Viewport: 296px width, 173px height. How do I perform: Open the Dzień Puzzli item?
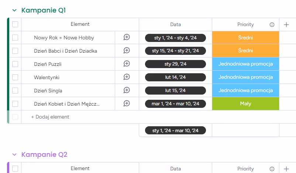48,64
